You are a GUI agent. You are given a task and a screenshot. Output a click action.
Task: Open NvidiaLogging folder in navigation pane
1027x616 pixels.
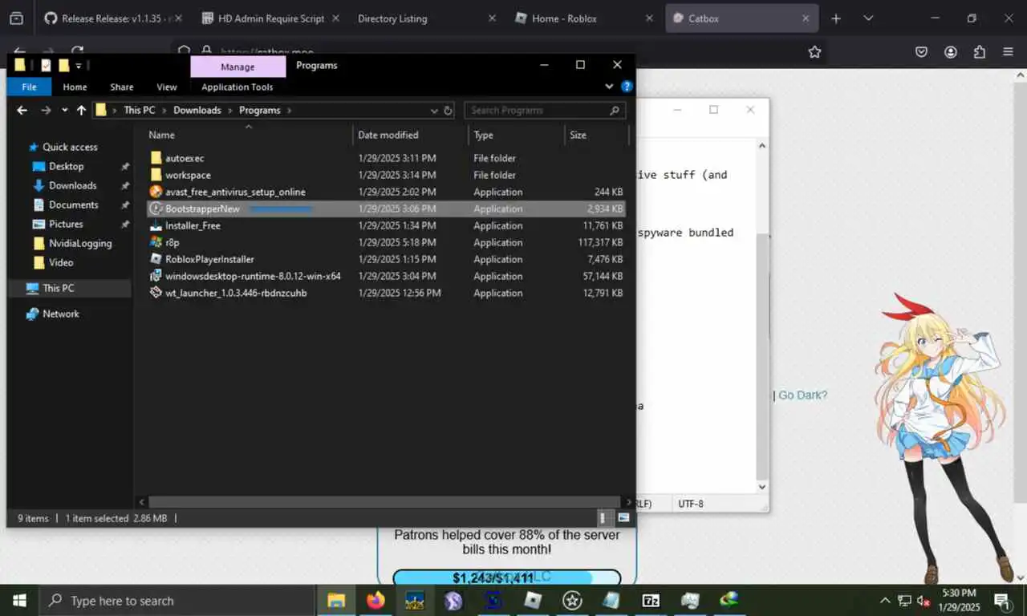click(80, 243)
